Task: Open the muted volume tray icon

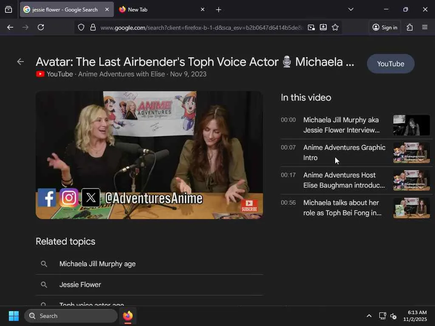Action: (x=393, y=316)
